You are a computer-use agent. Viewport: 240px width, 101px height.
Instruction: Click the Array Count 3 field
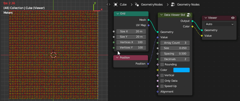coord(175,43)
